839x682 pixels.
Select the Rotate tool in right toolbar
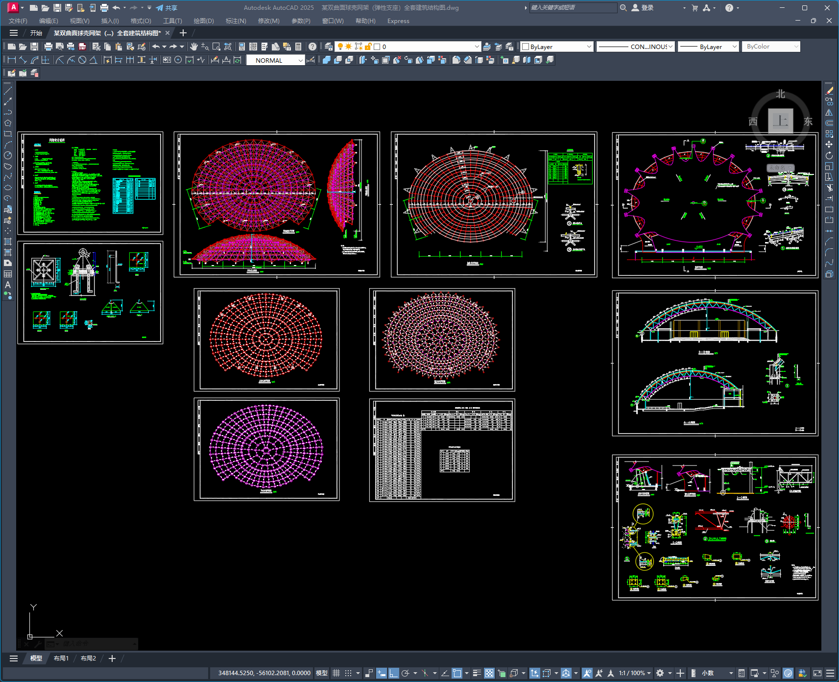pos(829,155)
